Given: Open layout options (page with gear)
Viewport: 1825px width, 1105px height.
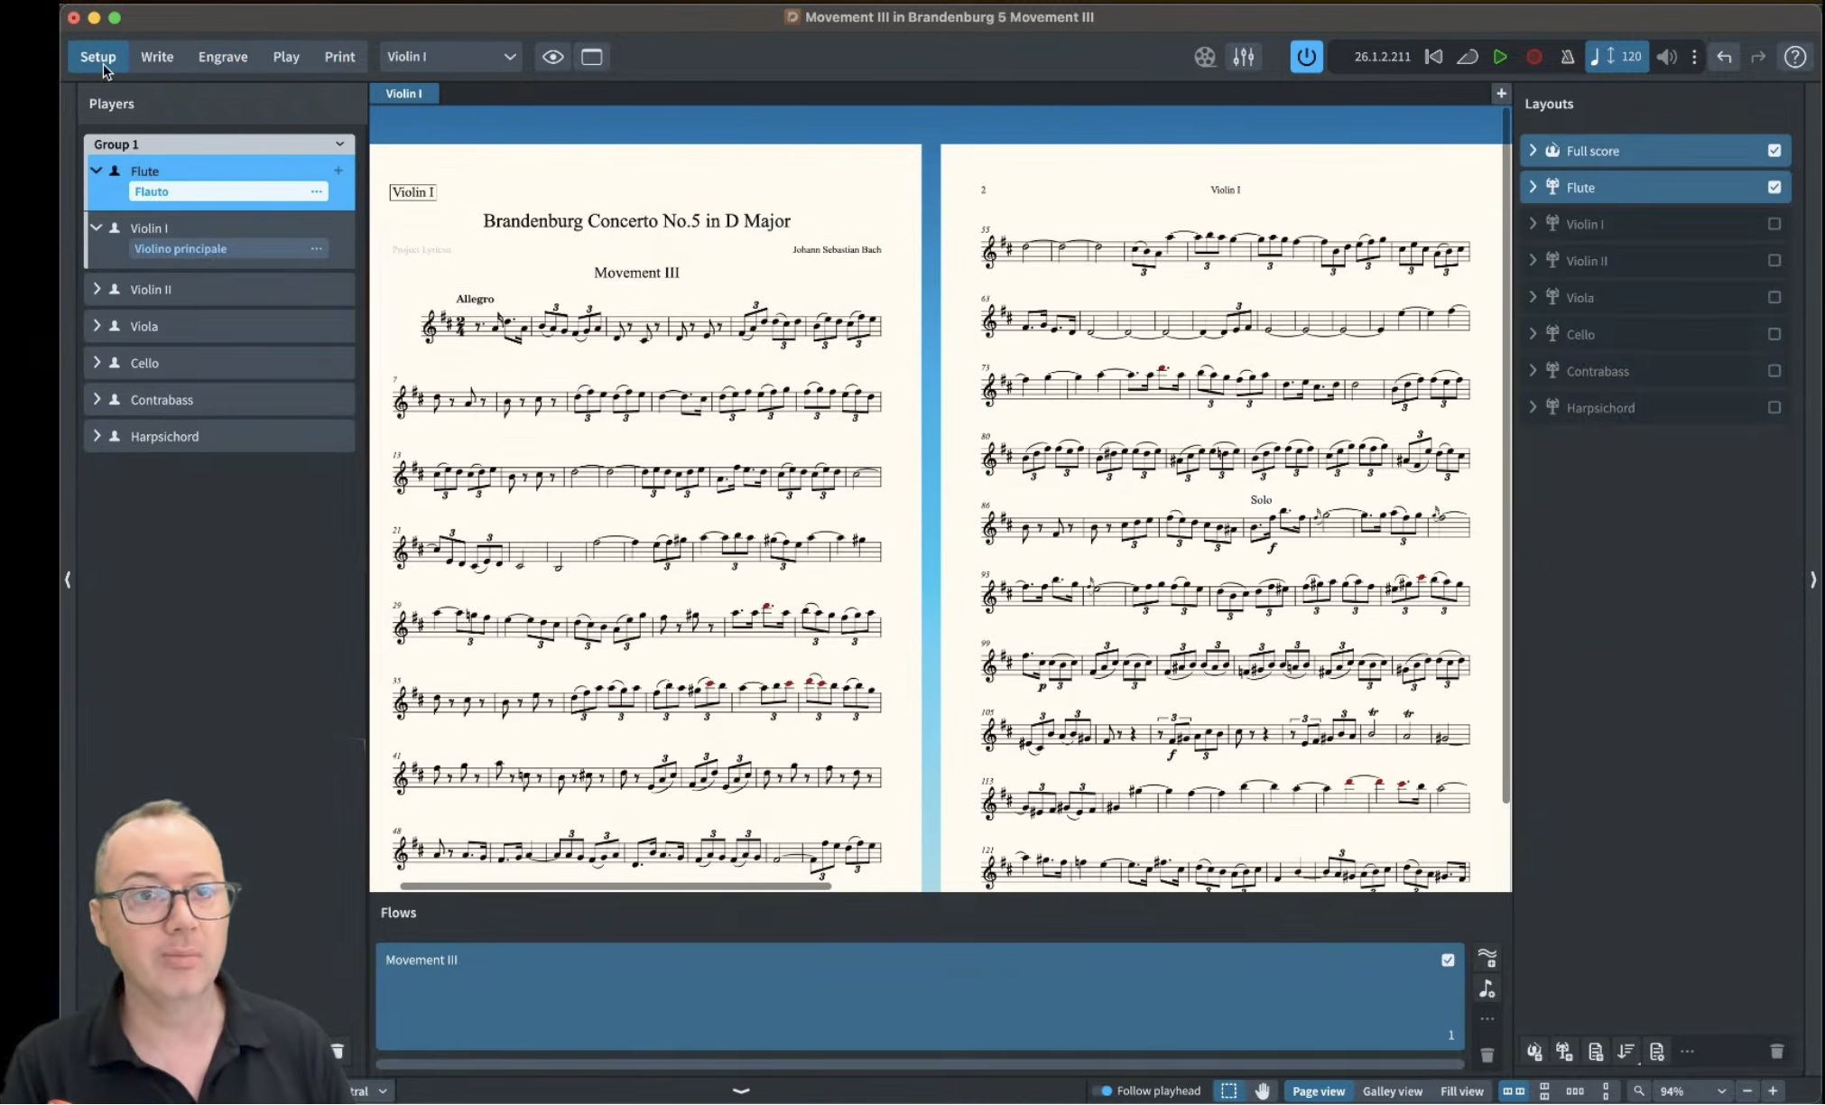Looking at the screenshot, I should tap(1656, 1051).
